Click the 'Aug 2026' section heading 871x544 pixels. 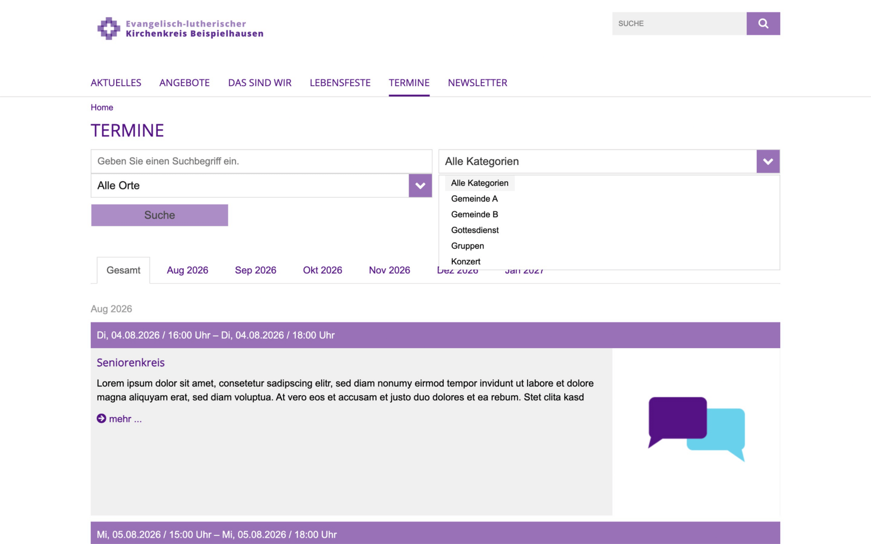click(x=111, y=309)
